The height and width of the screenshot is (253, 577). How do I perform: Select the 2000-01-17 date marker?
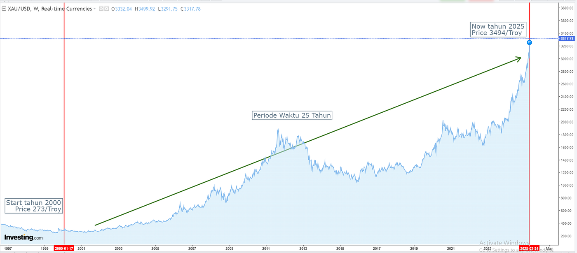click(x=64, y=248)
